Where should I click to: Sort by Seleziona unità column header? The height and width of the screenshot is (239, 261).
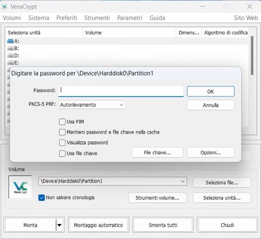click(x=44, y=33)
